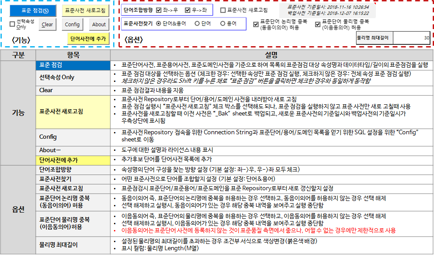
Task: Click the 물리명 최대길이 label cell in options
Action: coord(375,38)
